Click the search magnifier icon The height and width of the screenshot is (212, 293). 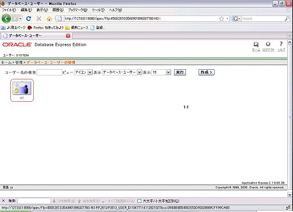click(x=287, y=19)
